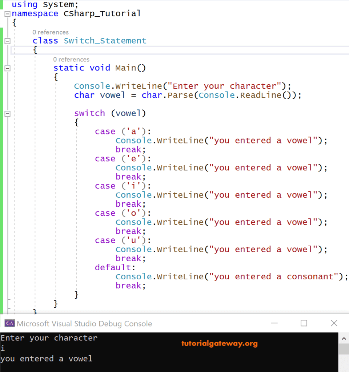The height and width of the screenshot is (372, 349).
Task: Collapse the Main method body
Action: (7, 68)
